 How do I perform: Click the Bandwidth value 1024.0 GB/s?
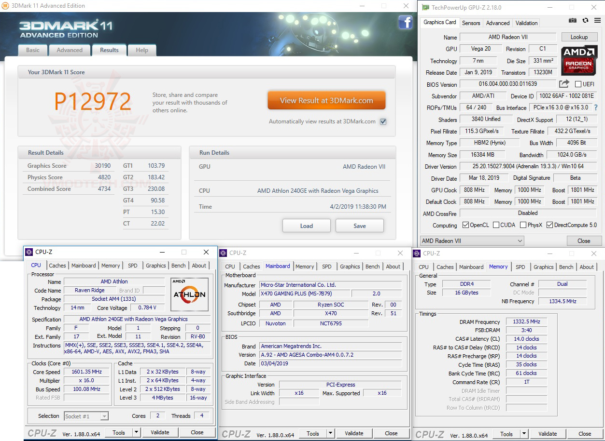(x=571, y=155)
